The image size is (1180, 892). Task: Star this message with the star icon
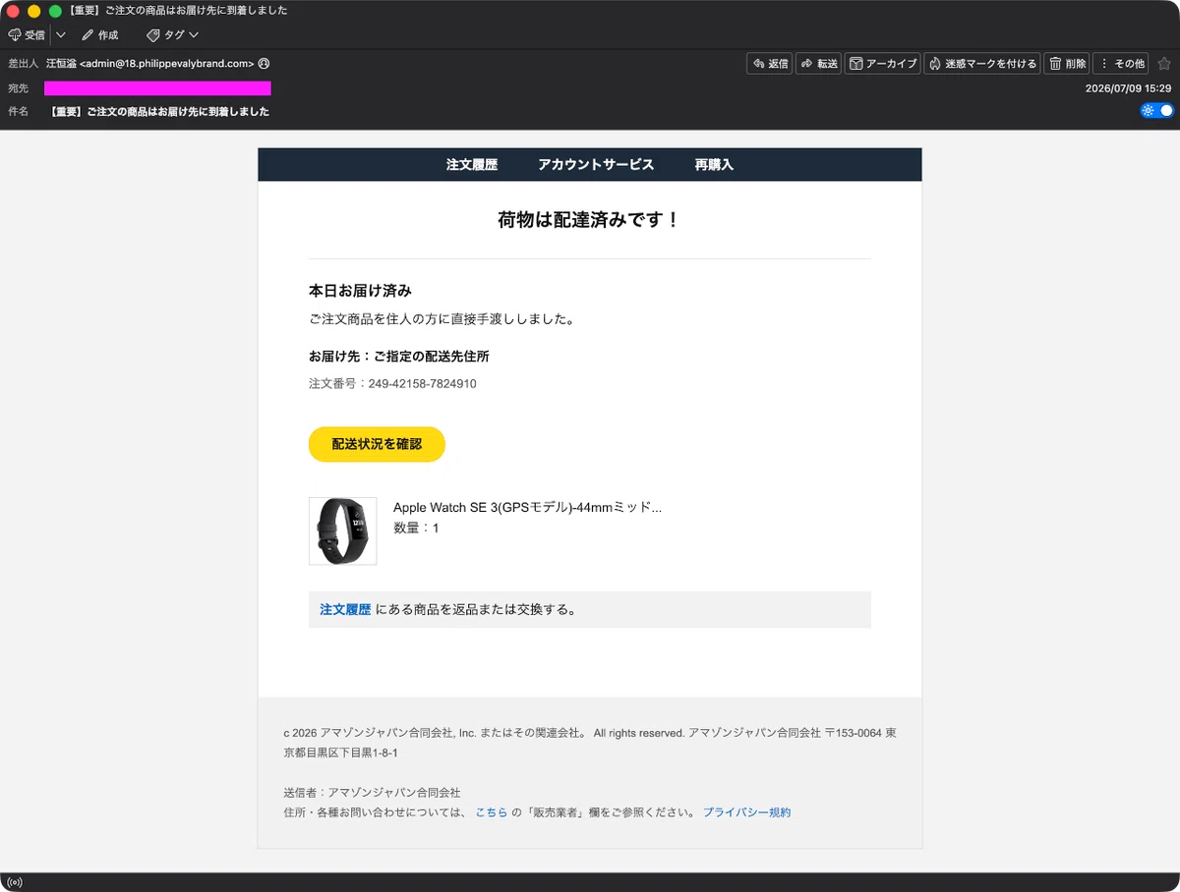point(1164,64)
